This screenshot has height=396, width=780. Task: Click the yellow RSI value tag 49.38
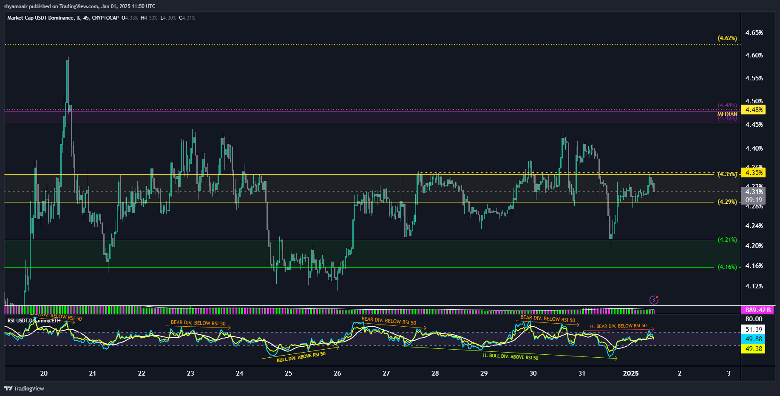pyautogui.click(x=754, y=349)
